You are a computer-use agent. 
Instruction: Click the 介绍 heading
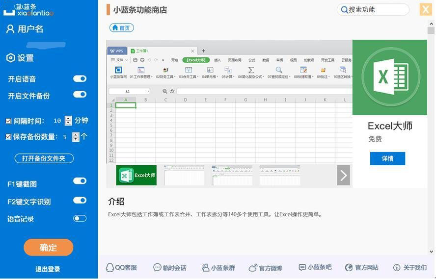pos(116,202)
